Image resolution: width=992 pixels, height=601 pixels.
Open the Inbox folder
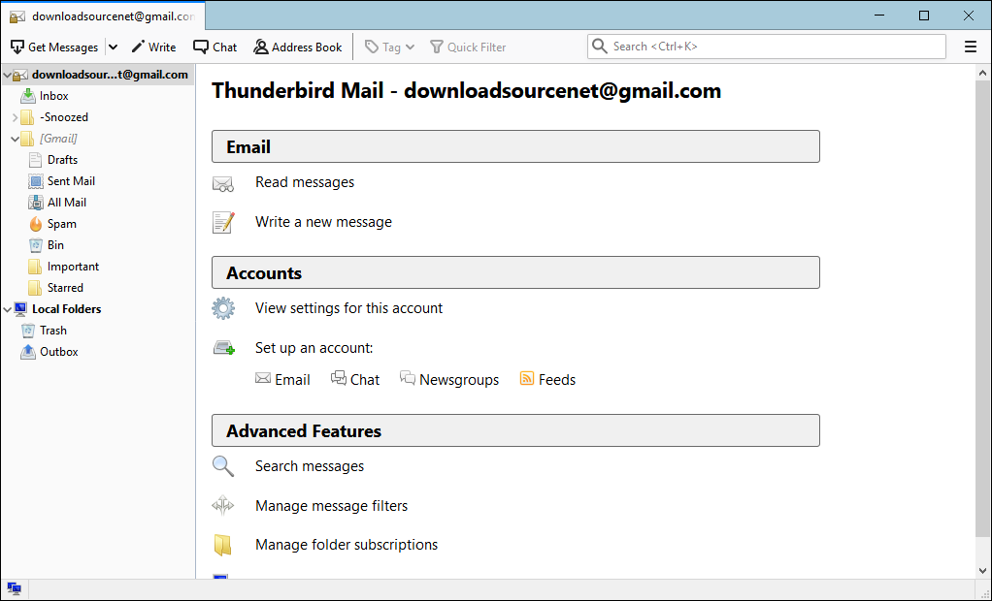[53, 96]
